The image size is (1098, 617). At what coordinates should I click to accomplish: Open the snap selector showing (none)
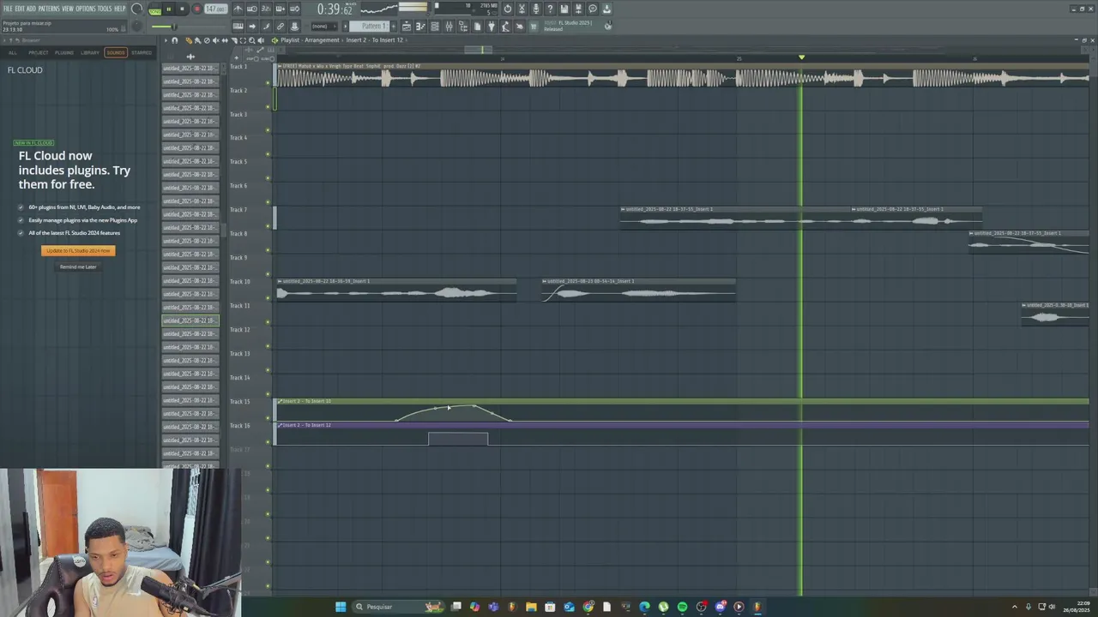point(323,26)
